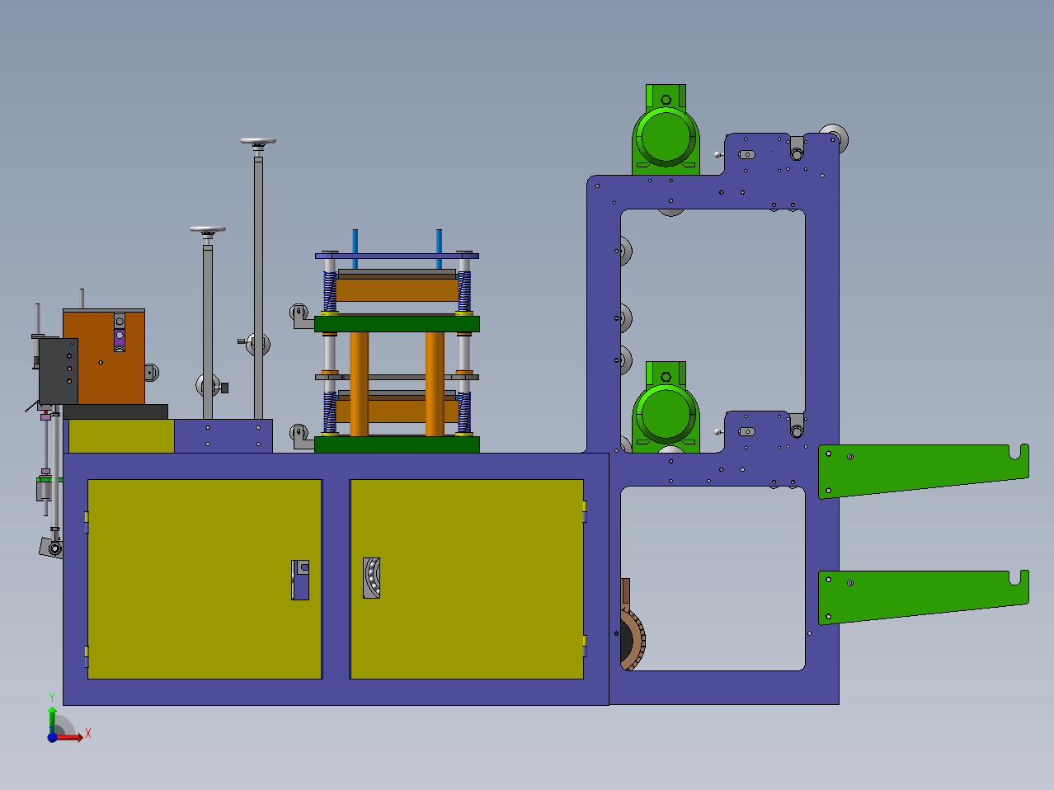Pick the lower-right blue spring of the press
1054x790 pixels.
[464, 411]
